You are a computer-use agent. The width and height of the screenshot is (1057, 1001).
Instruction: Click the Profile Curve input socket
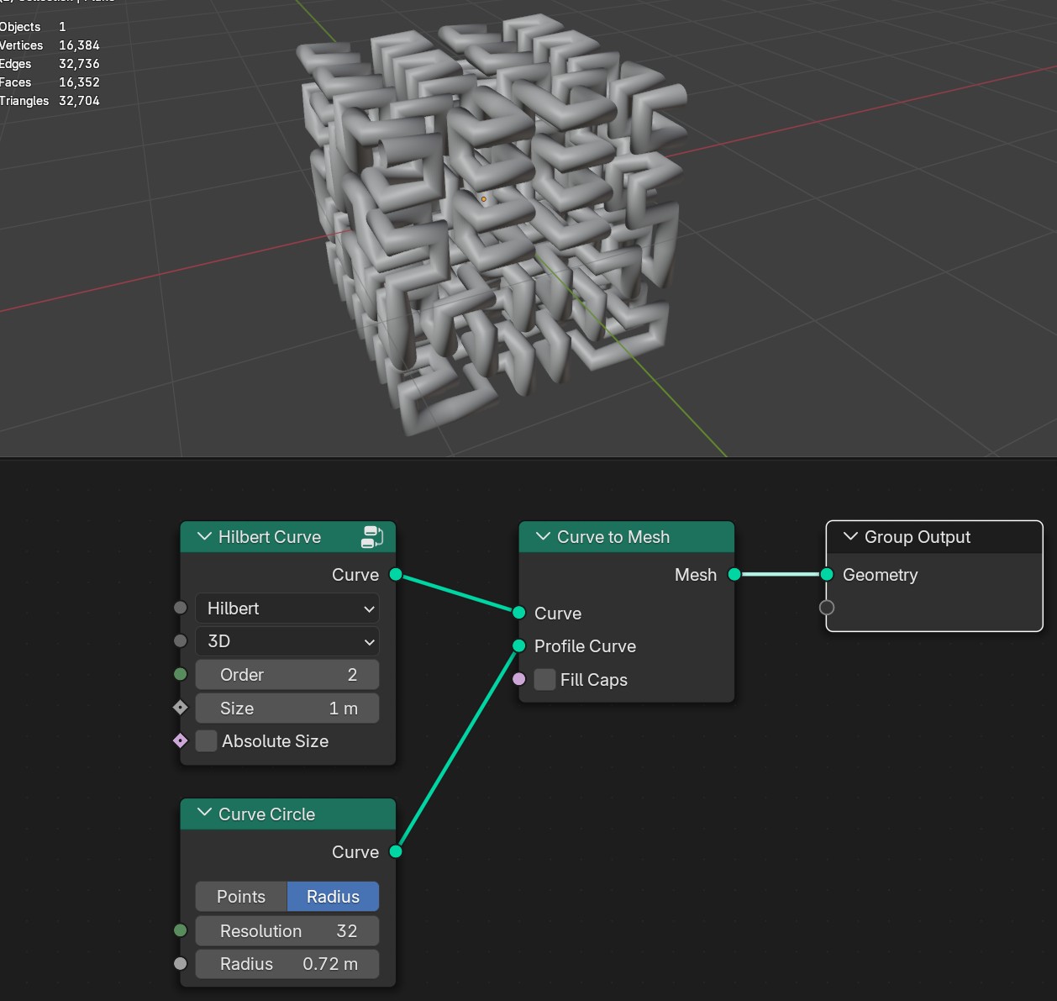519,645
